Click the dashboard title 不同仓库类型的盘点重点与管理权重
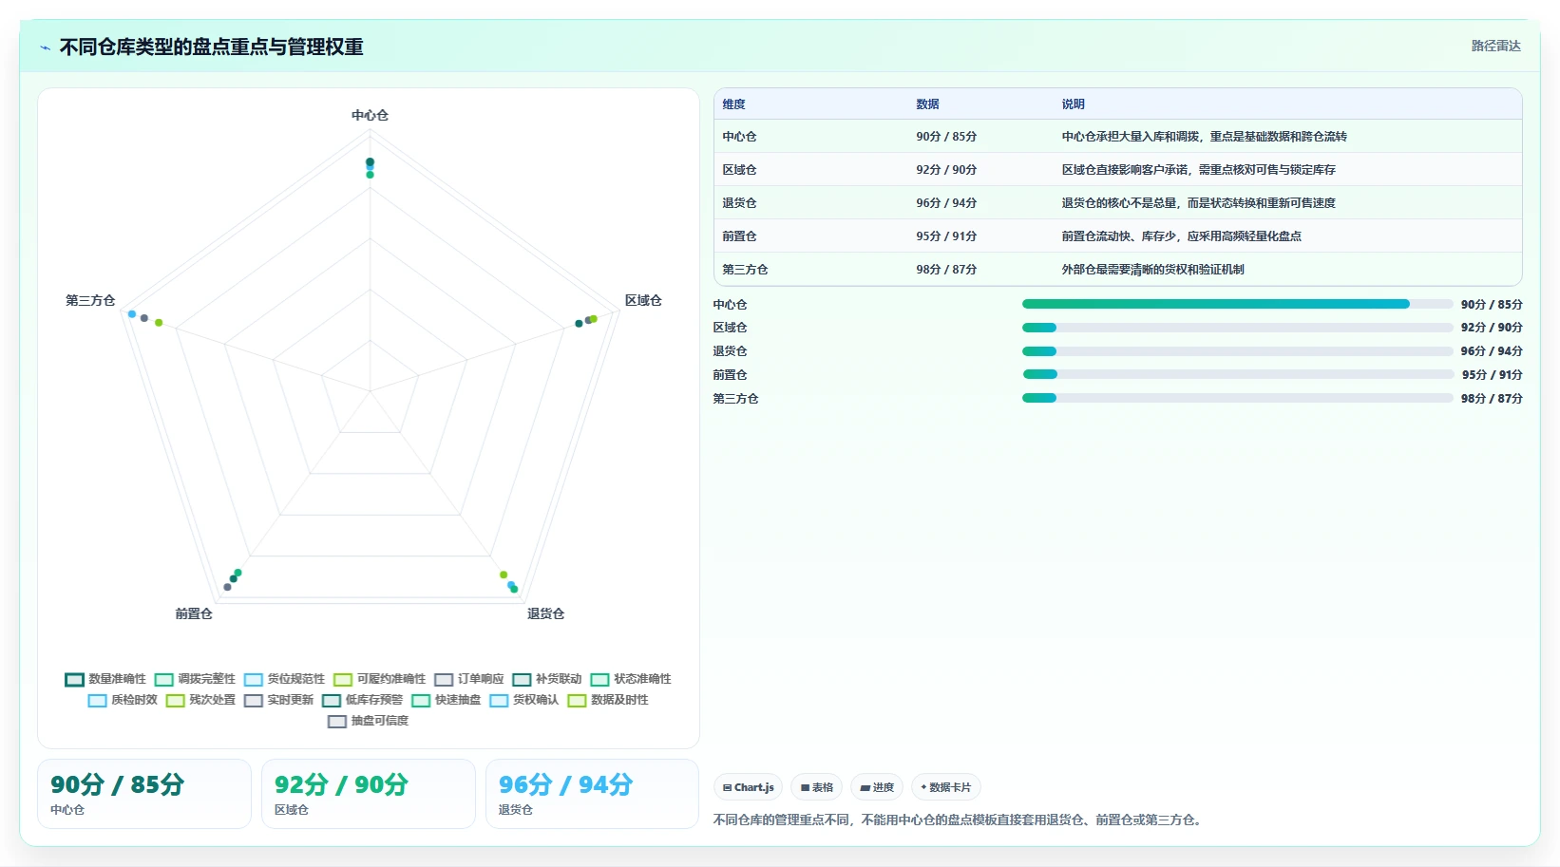 pos(211,47)
